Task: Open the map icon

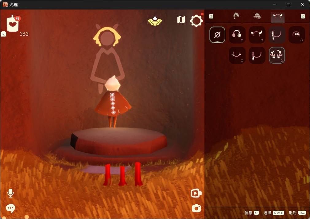Action: tap(181, 20)
